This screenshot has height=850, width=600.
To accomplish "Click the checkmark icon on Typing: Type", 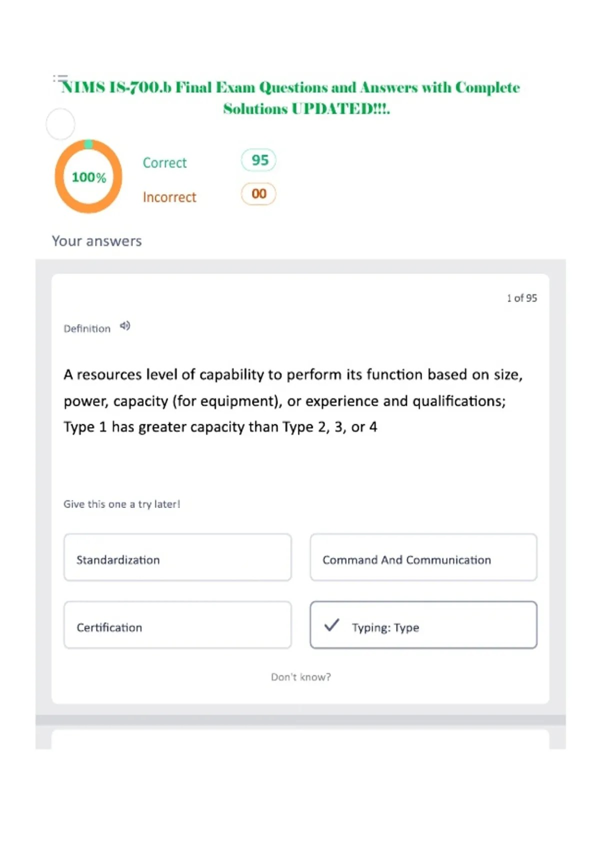I will 331,625.
